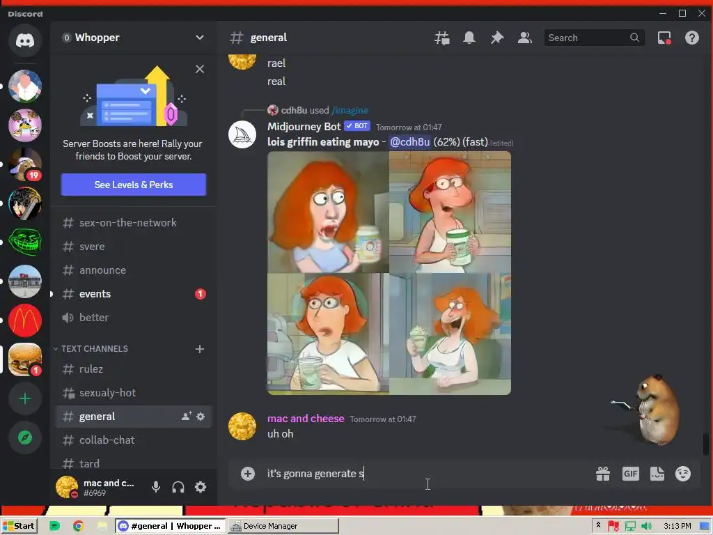Open Discord help question mark
The height and width of the screenshot is (535, 713).
692,38
